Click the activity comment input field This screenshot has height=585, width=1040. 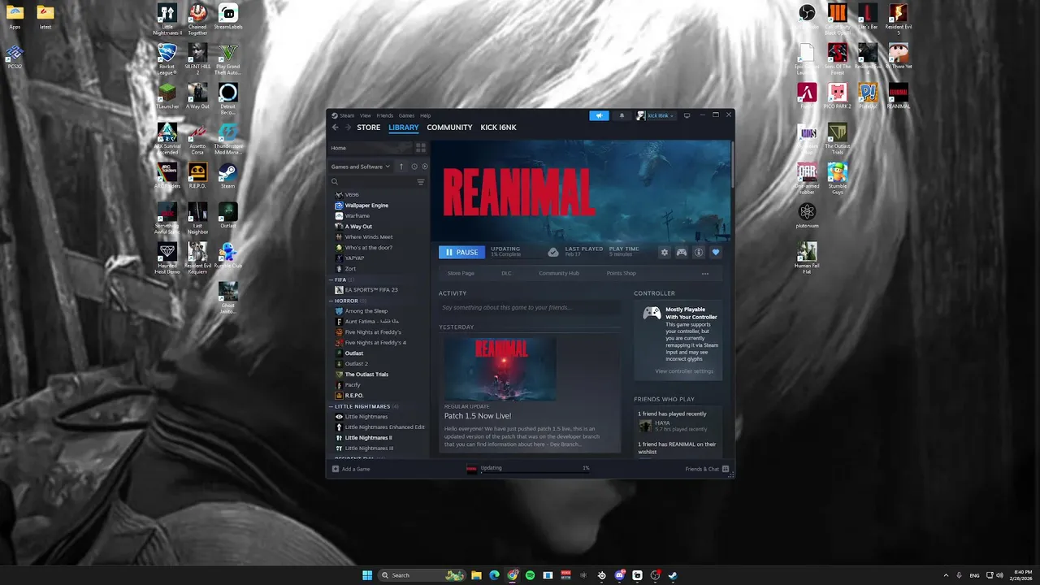pos(530,308)
